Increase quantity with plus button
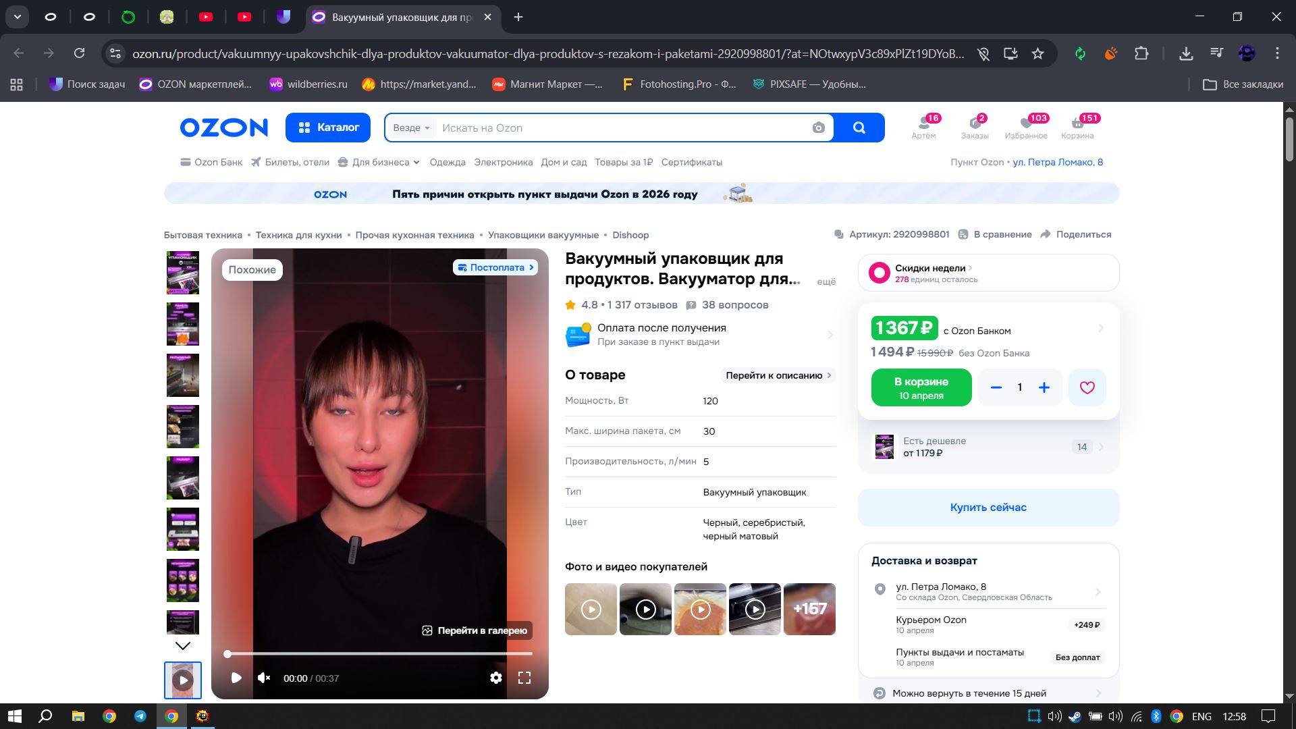The image size is (1296, 729). tap(1044, 387)
